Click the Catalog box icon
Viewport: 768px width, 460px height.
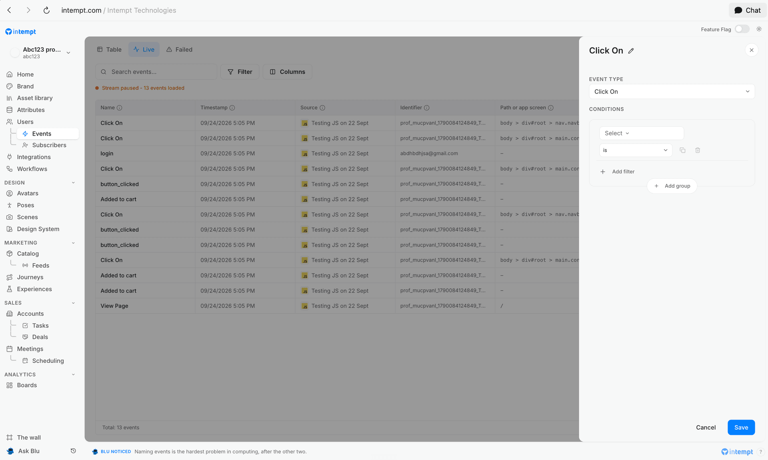(x=10, y=254)
